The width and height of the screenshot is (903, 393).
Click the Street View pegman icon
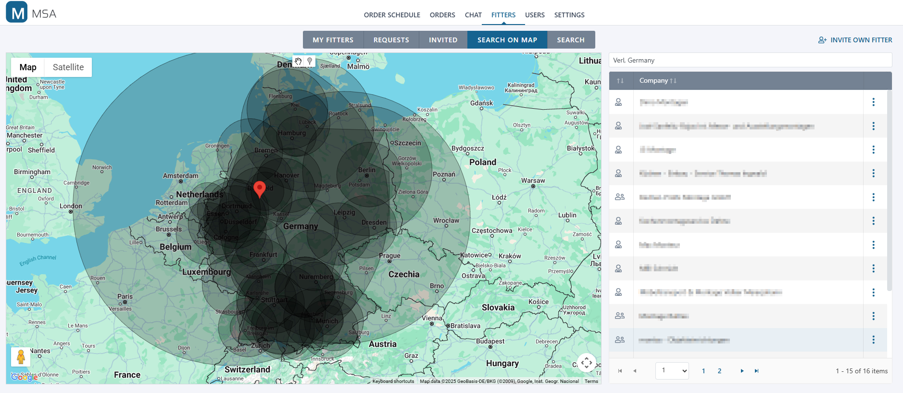21,357
